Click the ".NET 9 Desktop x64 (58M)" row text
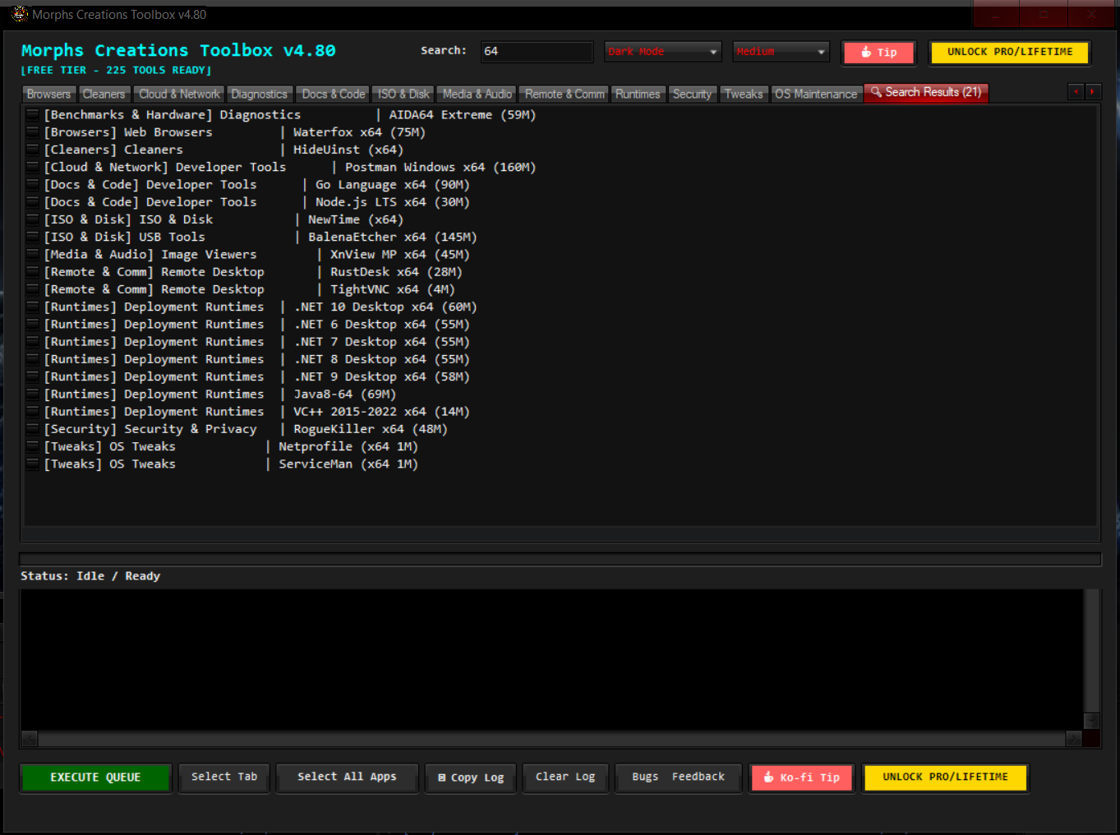The width and height of the screenshot is (1120, 835). click(382, 376)
